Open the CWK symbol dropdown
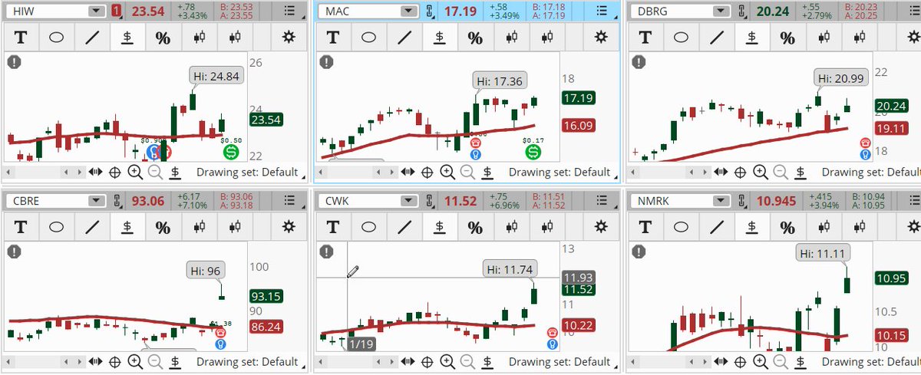The image size is (921, 375). point(407,200)
